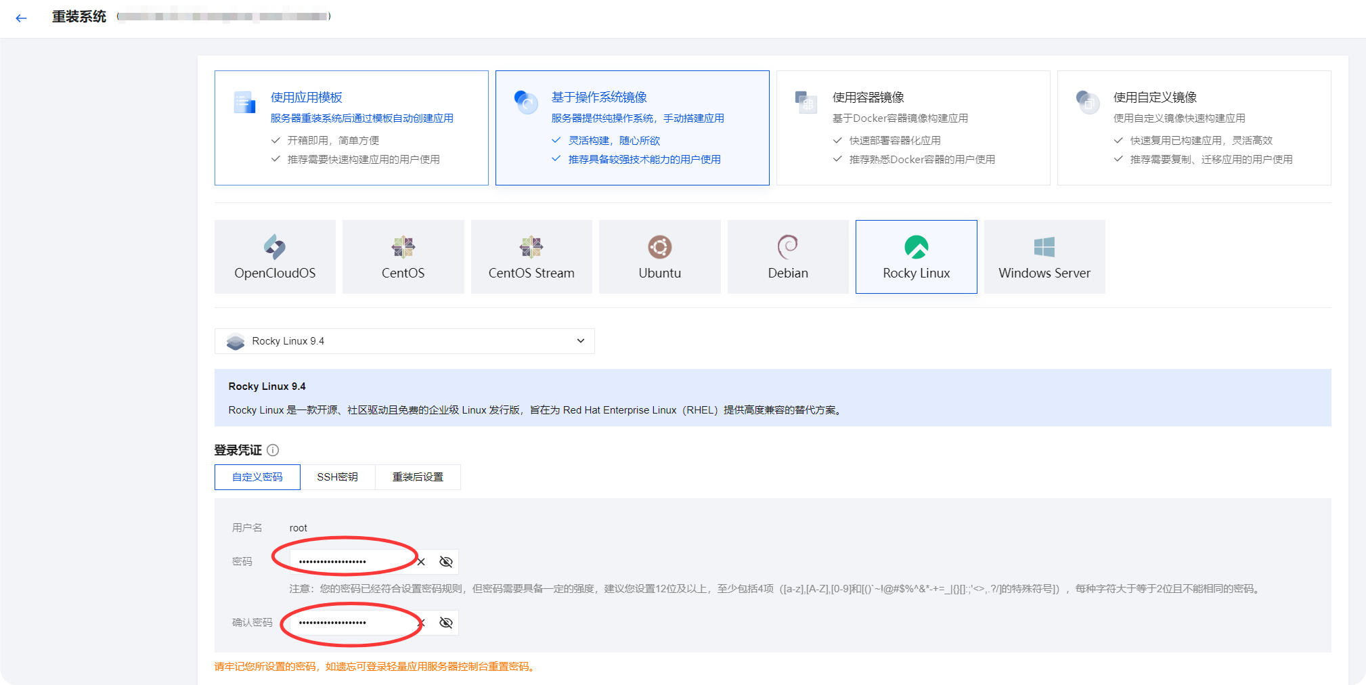Select the OpenCloudOS icon

274,257
